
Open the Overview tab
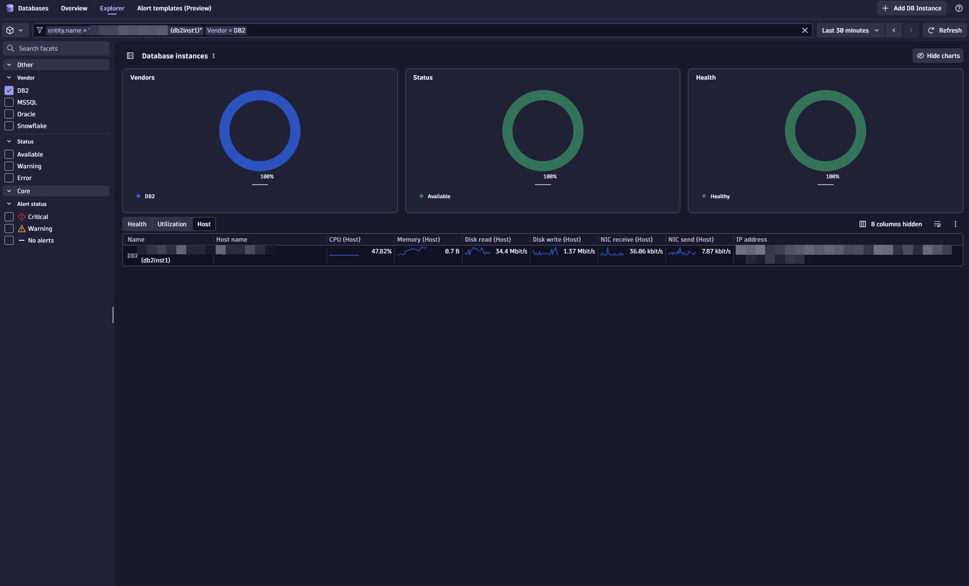(74, 8)
